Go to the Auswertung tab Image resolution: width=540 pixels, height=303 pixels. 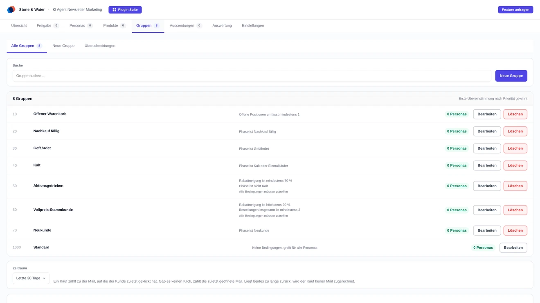(x=222, y=26)
